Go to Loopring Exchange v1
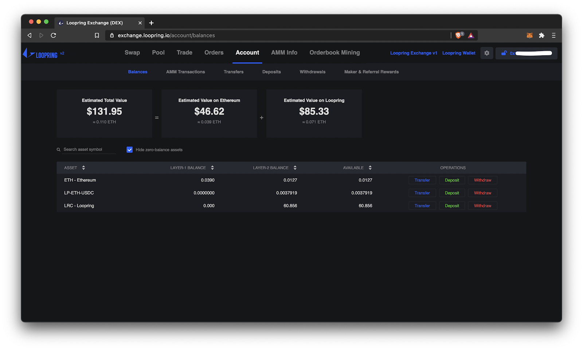The image size is (583, 350). pos(414,53)
